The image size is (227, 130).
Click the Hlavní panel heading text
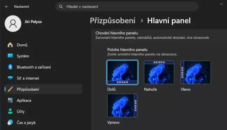[x=169, y=21]
